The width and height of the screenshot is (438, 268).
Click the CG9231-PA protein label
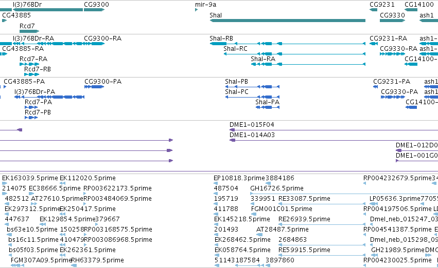point(392,81)
